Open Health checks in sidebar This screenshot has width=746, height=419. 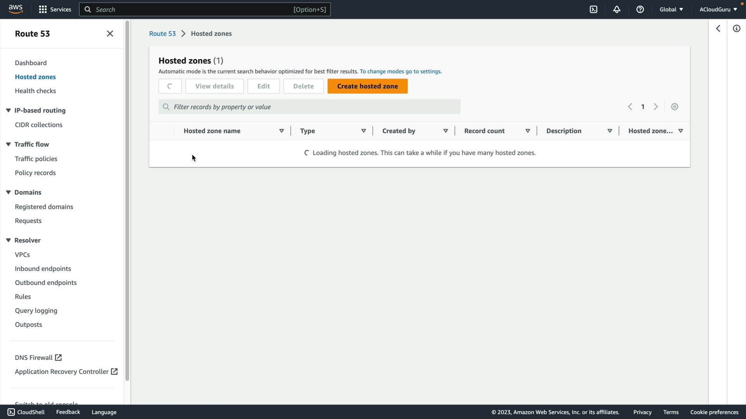[x=35, y=91]
